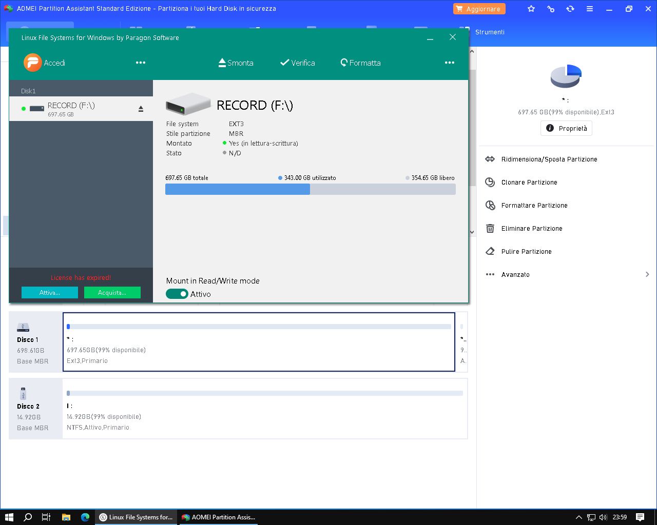Select Eliminare Partizione

point(532,229)
